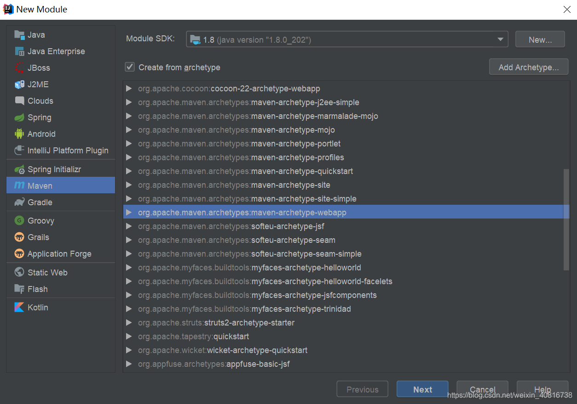Choose the Spring module type label

tap(40, 118)
